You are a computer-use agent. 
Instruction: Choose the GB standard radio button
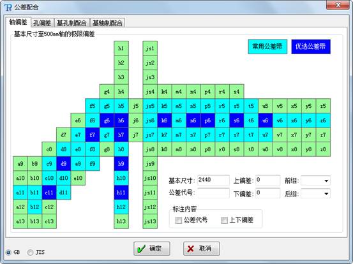(8, 253)
